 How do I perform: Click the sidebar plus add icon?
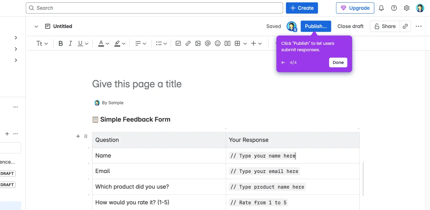pyautogui.click(x=7, y=134)
